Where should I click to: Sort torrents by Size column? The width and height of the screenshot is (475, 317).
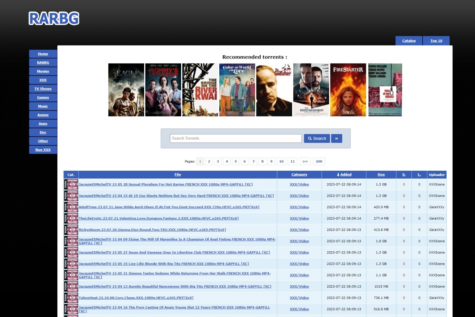tap(381, 174)
